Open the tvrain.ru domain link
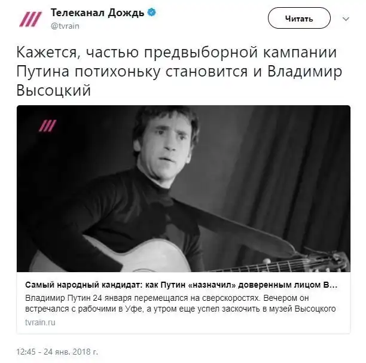 [40, 322]
